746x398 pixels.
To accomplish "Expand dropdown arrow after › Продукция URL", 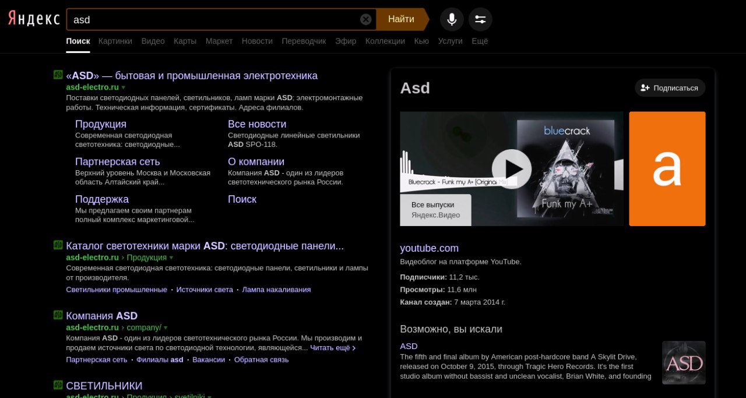I will [171, 258].
